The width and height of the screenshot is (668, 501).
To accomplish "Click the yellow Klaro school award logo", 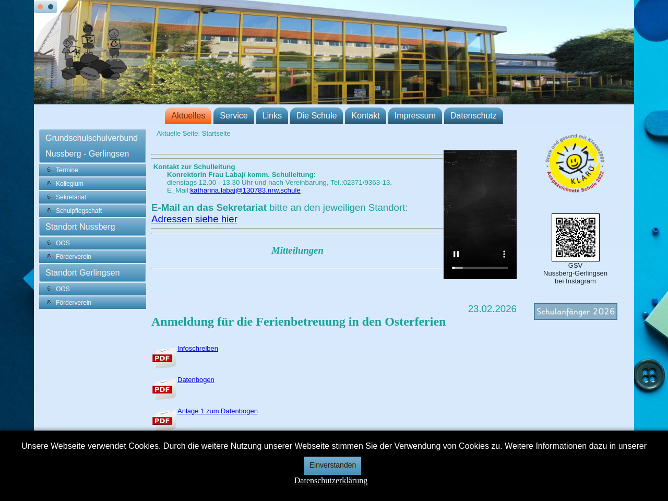I will pyautogui.click(x=575, y=163).
